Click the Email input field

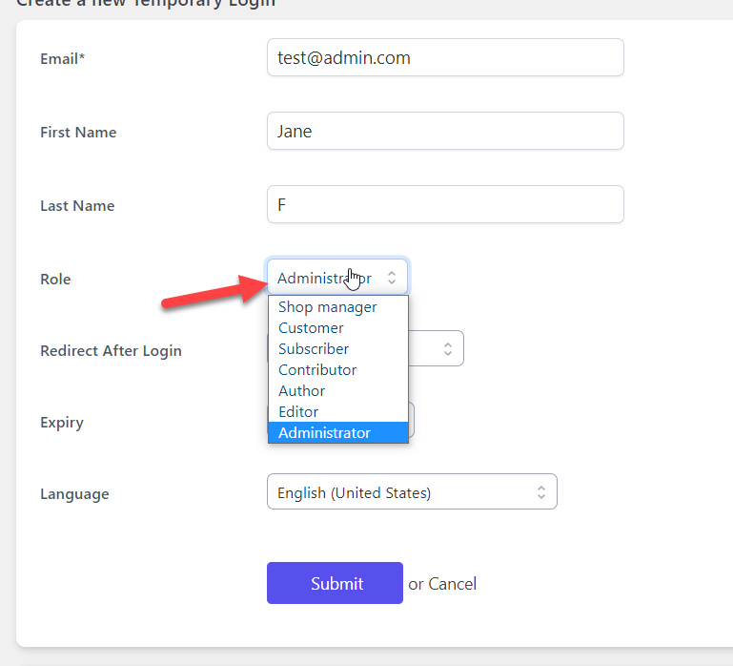(445, 57)
